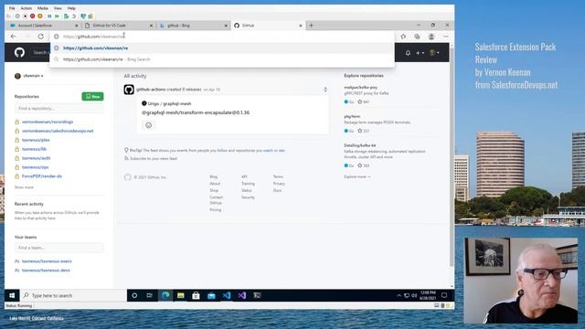The width and height of the screenshot is (585, 329).
Task: Open the blue Visual Studio Code taskbar icon
Action: [x=227, y=295]
